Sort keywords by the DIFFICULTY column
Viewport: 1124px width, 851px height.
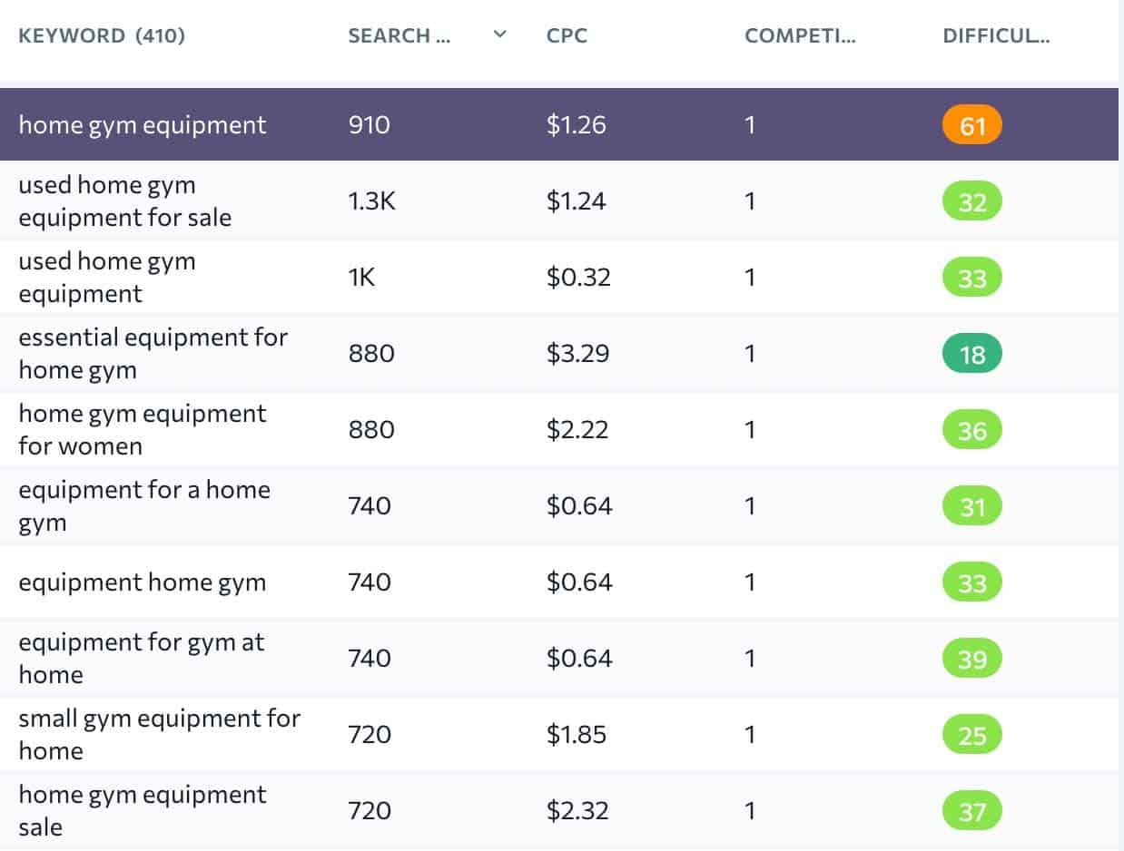pos(996,34)
